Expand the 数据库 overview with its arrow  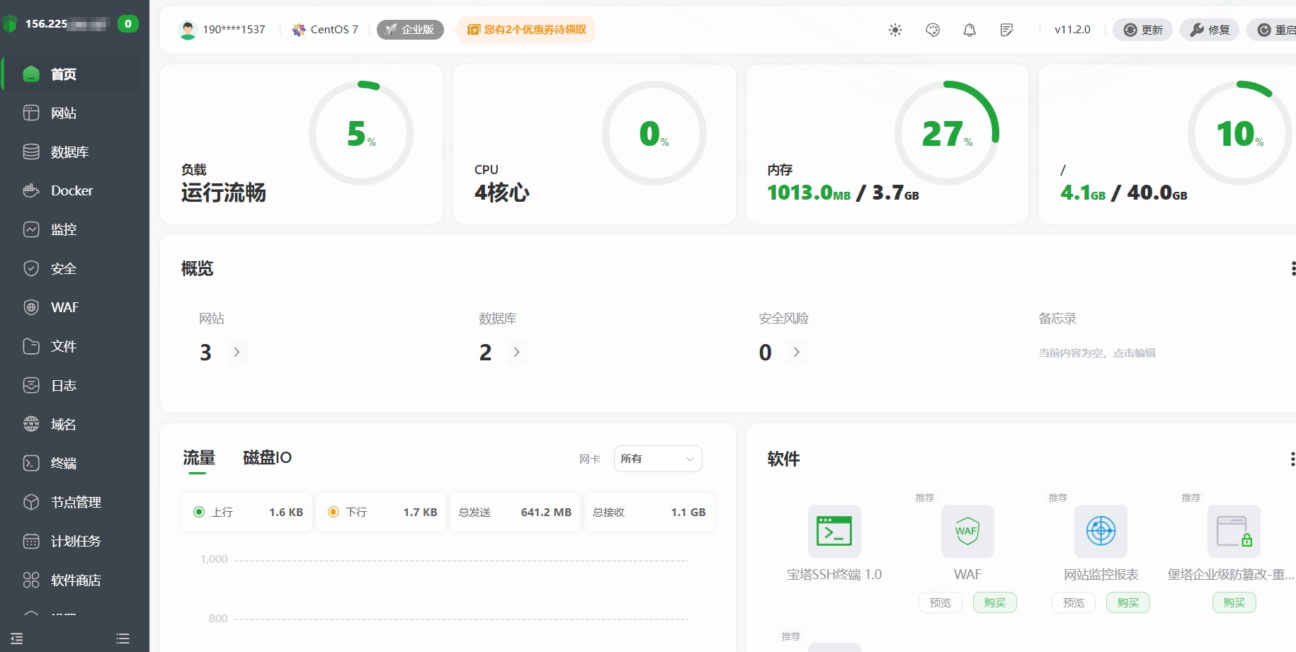pyautogui.click(x=516, y=352)
